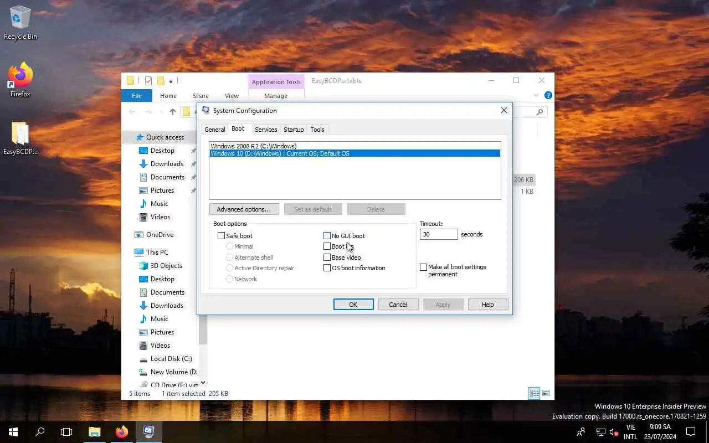Open taskbar Search magnifier icon
This screenshot has height=443, width=709.
point(40,432)
